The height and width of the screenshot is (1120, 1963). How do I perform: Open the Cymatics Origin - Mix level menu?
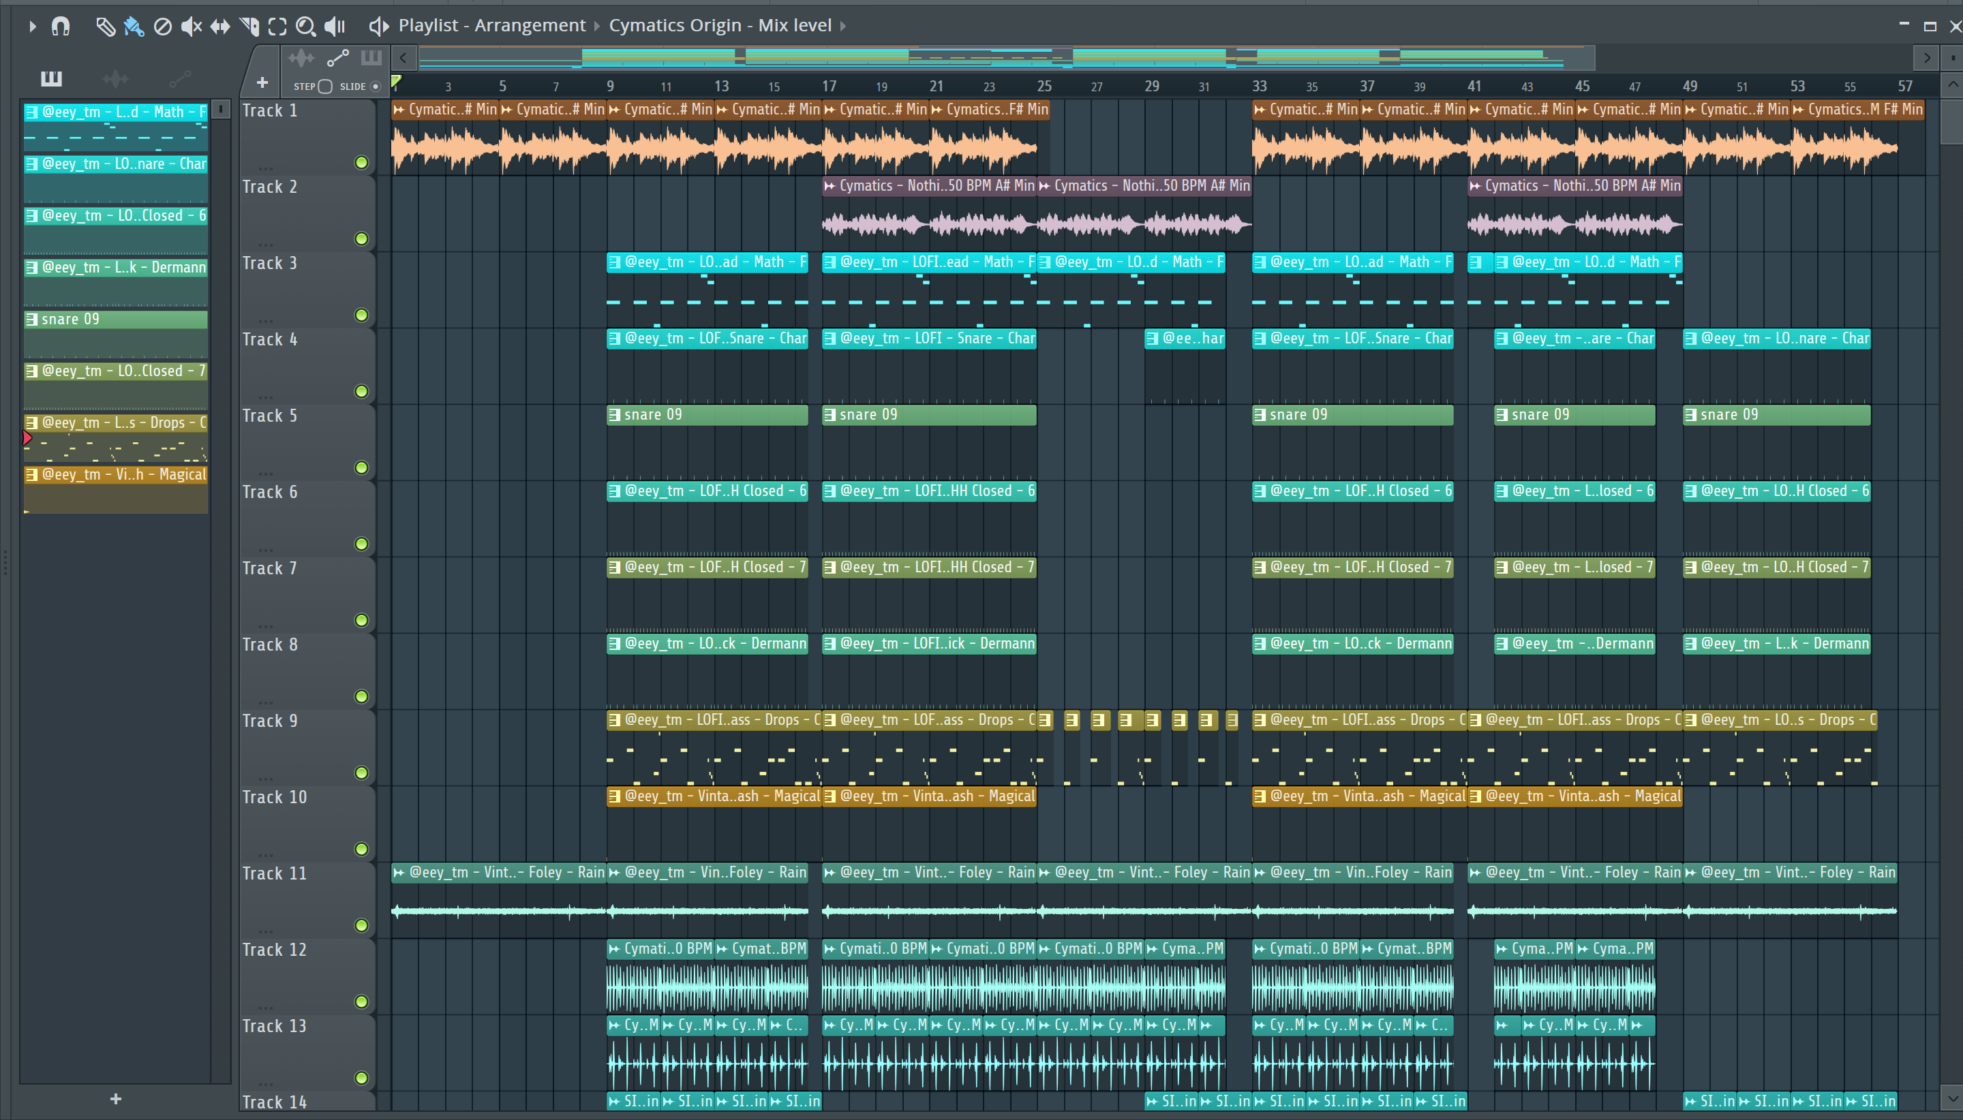[720, 25]
